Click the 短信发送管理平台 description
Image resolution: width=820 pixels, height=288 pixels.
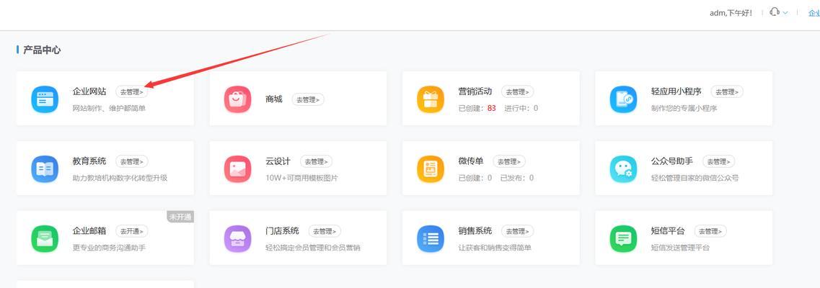(x=680, y=248)
